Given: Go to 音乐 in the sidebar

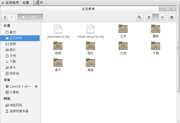Looking at the screenshot, I should [x=20, y=67].
